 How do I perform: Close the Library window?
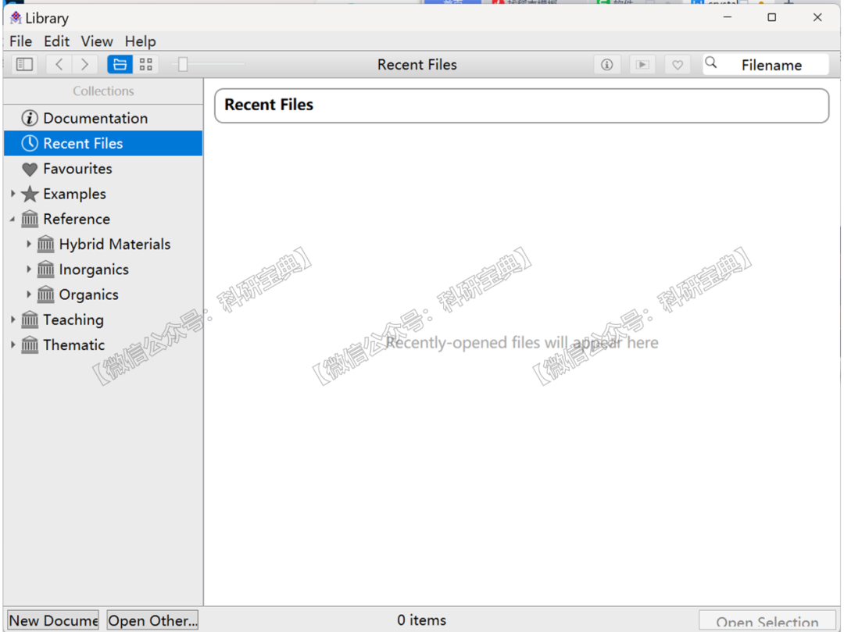[817, 17]
